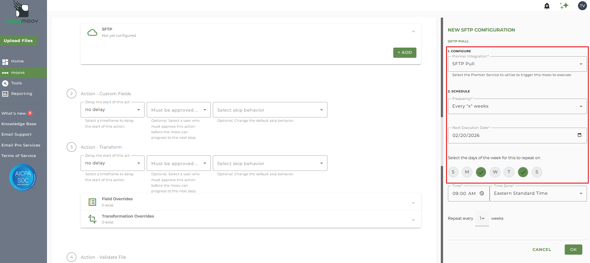Click OK to confirm the SFTP configuration
Viewport: 590px width, 263px height.
pyautogui.click(x=573, y=249)
